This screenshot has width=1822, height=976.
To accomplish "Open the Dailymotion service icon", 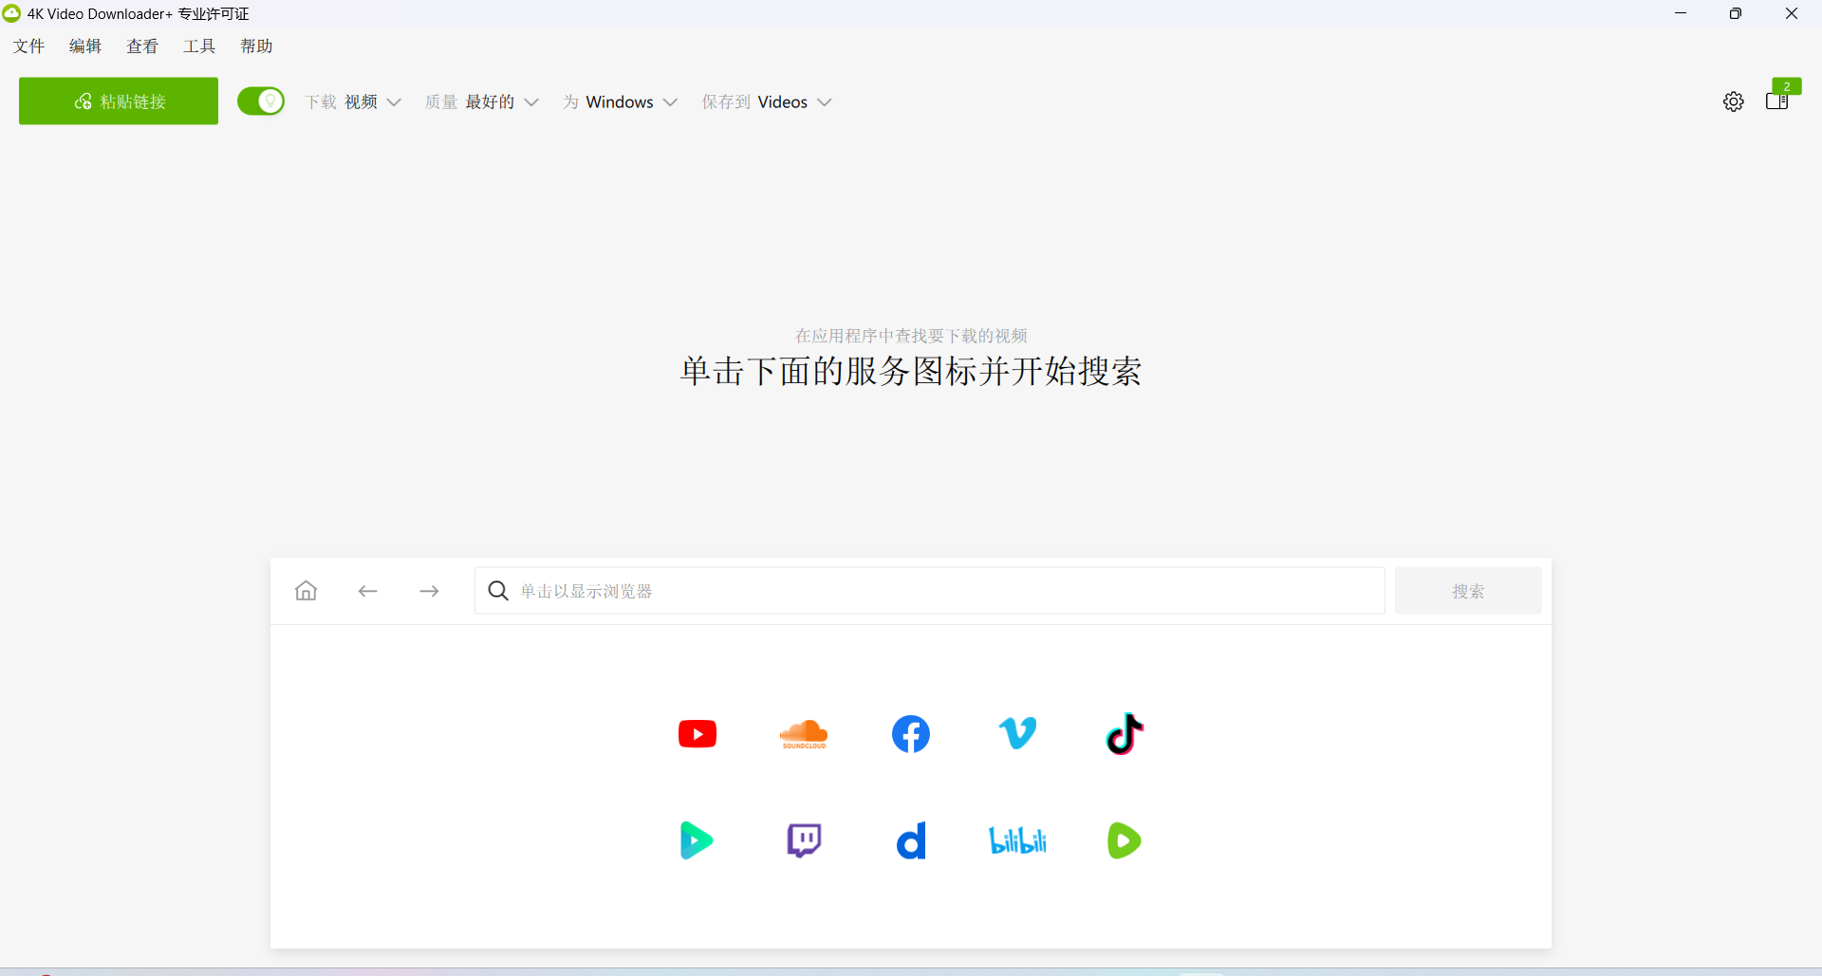I will click(911, 840).
